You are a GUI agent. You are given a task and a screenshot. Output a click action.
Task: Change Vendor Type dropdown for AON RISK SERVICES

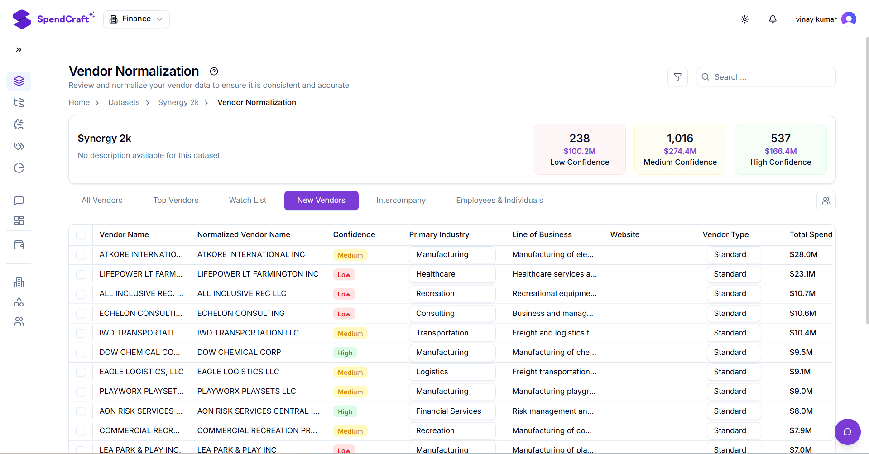coord(733,411)
